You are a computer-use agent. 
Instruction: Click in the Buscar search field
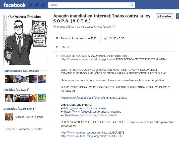click(89, 5)
